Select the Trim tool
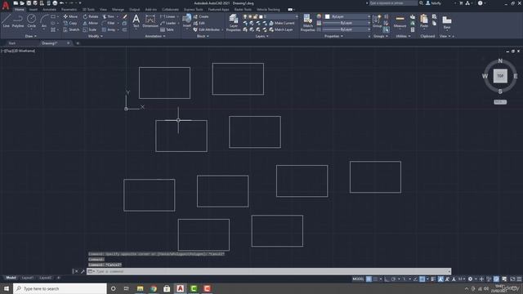This screenshot has width=523, height=294. click(109, 16)
